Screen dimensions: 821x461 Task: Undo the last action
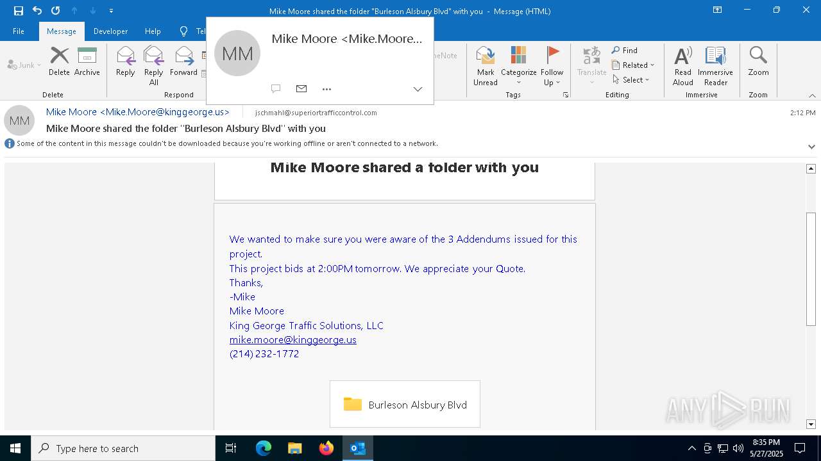pos(37,11)
